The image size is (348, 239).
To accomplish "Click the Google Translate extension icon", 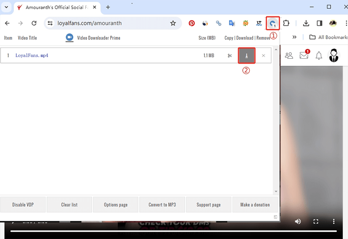I will tap(232, 23).
